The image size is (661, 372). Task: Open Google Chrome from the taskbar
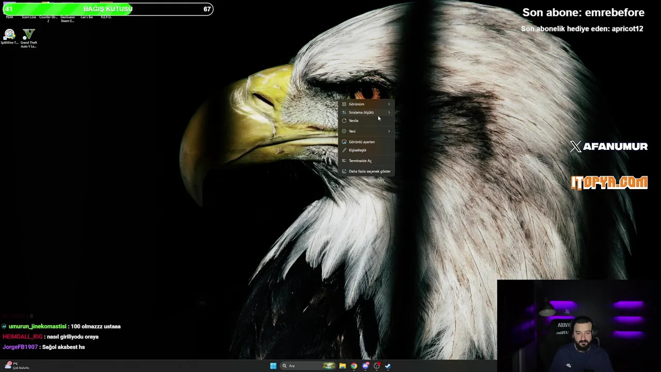[x=354, y=366]
